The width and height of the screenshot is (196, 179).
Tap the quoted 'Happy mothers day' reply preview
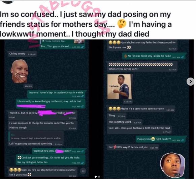click(x=63, y=41)
